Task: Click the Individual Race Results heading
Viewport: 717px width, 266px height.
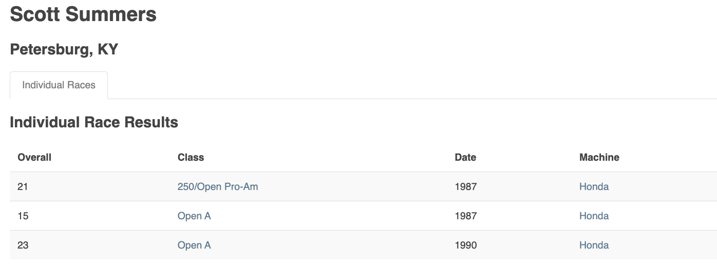Action: (94, 122)
